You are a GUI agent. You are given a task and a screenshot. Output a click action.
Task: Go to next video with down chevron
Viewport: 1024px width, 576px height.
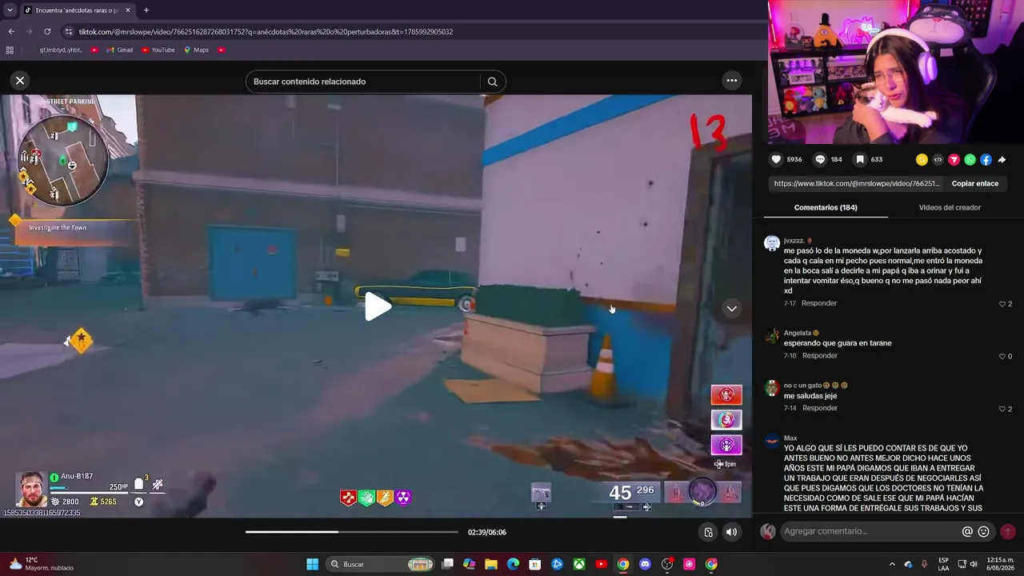click(x=731, y=309)
